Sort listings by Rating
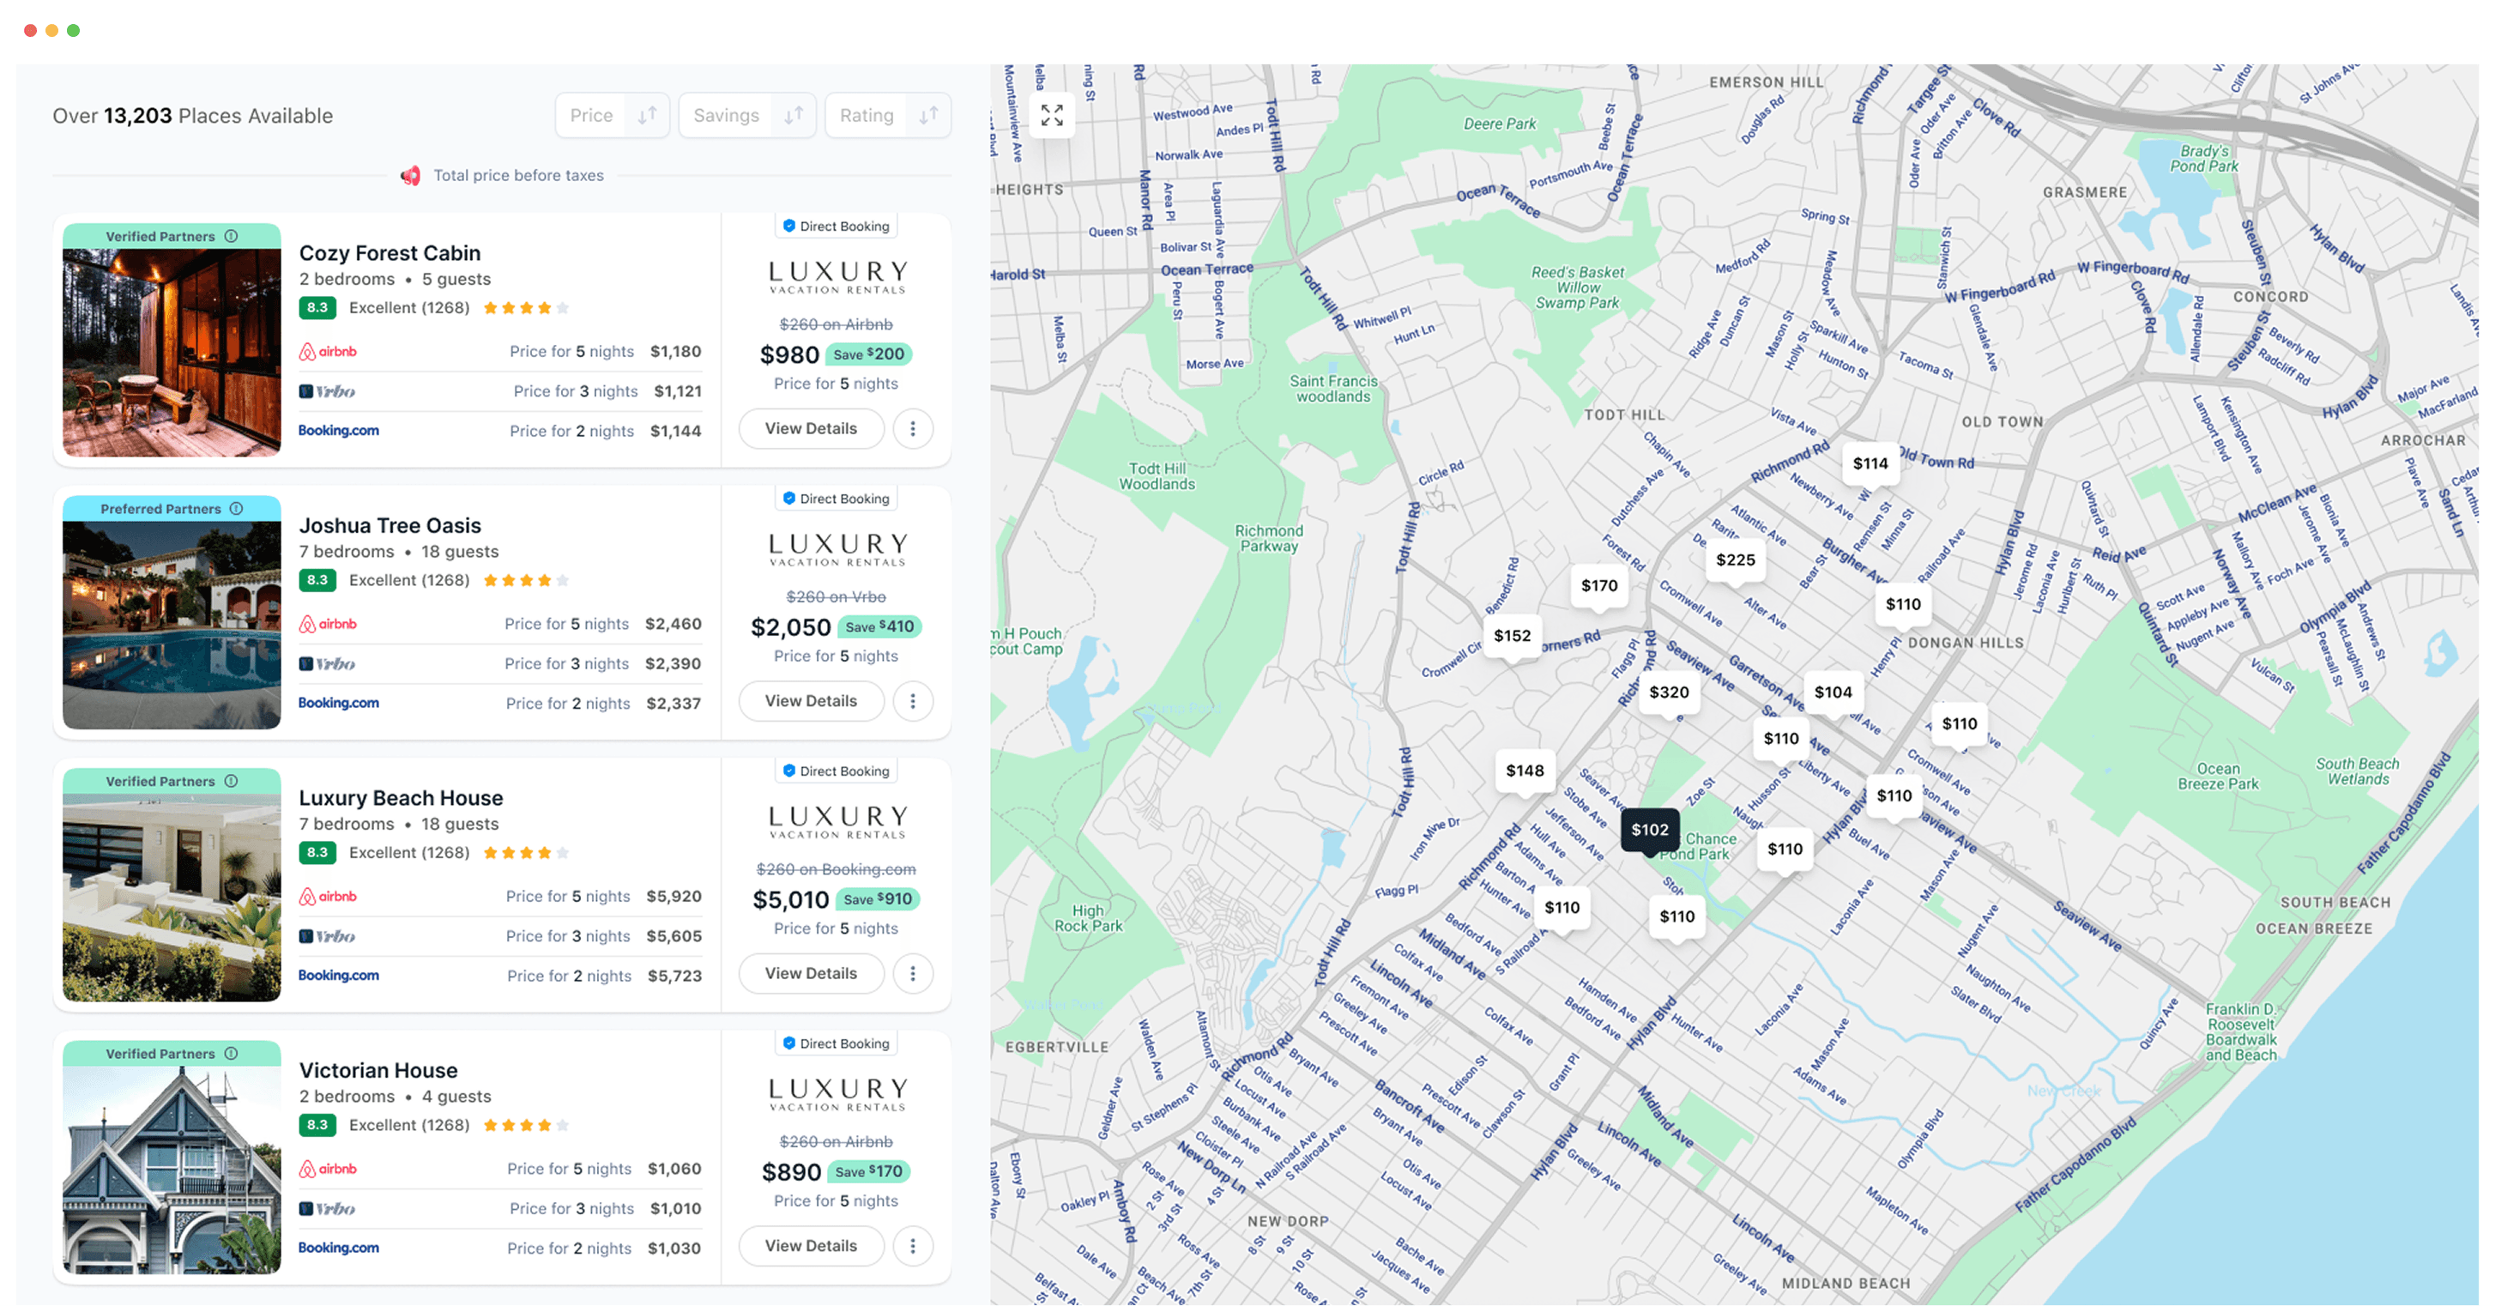Image resolution: width=2495 pixels, height=1306 pixels. point(866,115)
